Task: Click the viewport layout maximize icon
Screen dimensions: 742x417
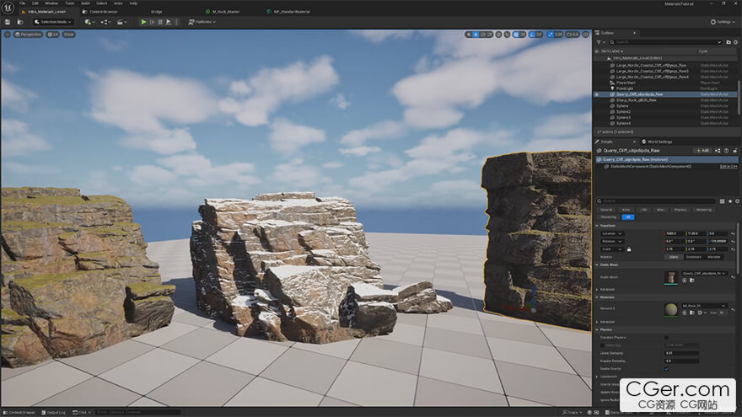Action: 586,35
